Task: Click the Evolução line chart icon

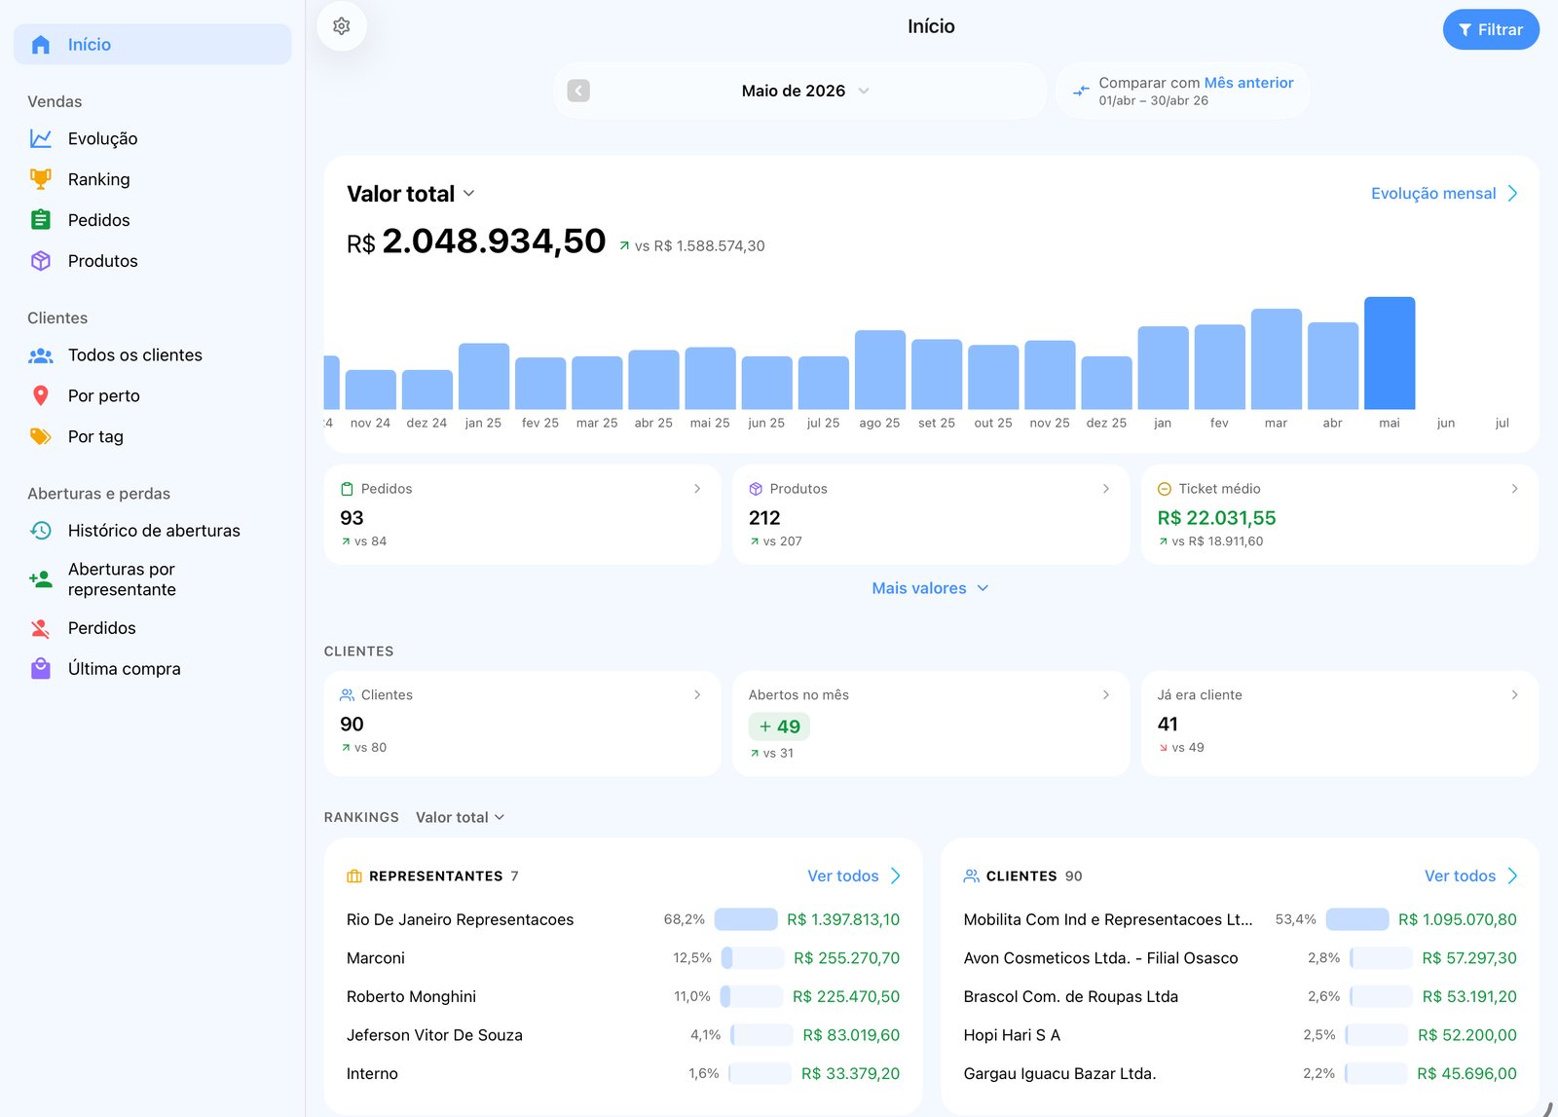Action: pos(41,138)
